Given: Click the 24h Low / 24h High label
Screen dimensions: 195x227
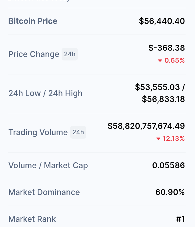Looking at the screenshot, I should coord(45,93).
